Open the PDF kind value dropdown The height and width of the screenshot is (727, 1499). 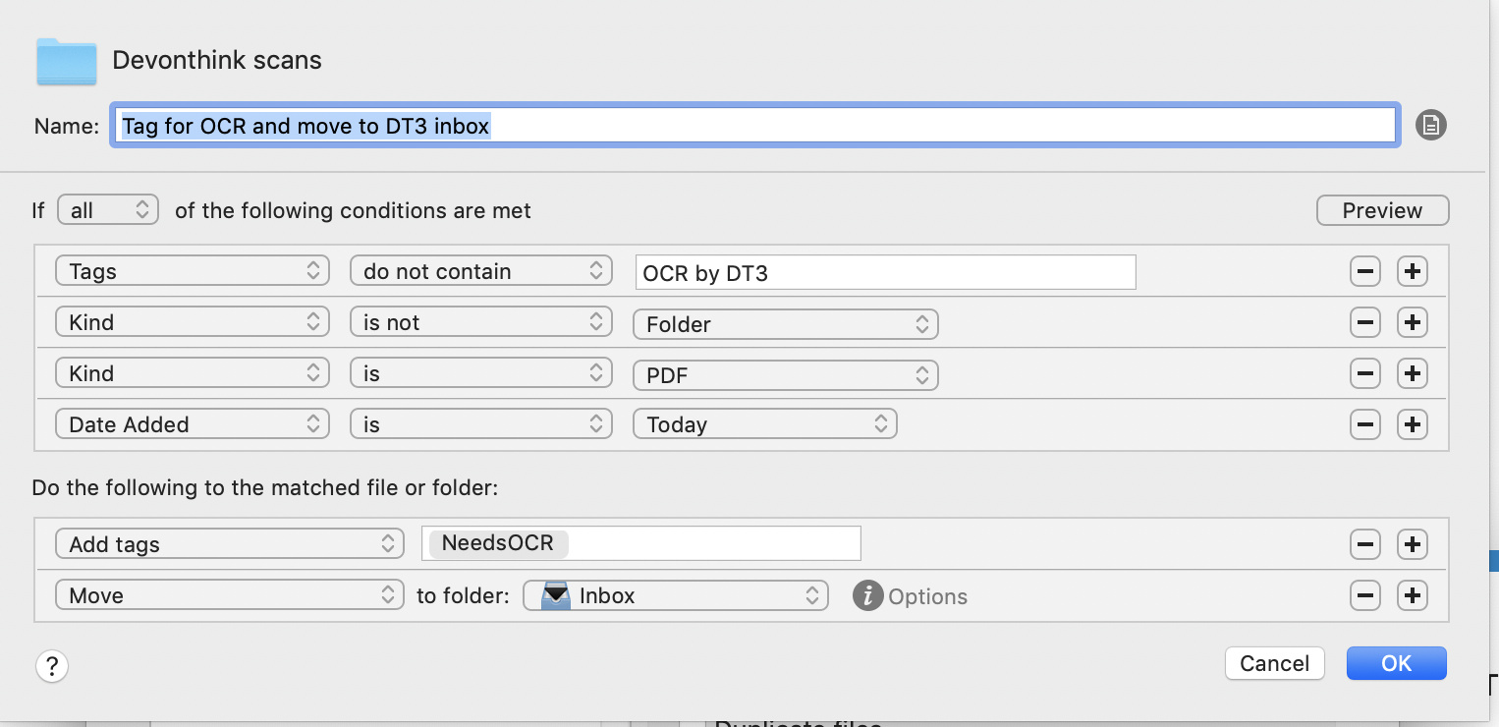click(784, 374)
